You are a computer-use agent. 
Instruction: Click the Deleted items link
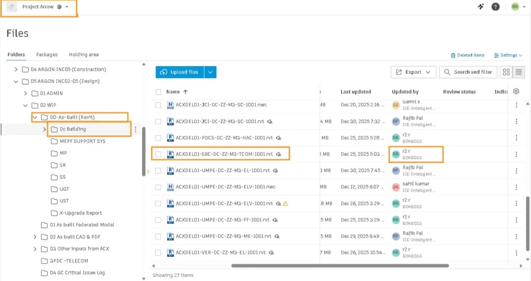pos(467,55)
